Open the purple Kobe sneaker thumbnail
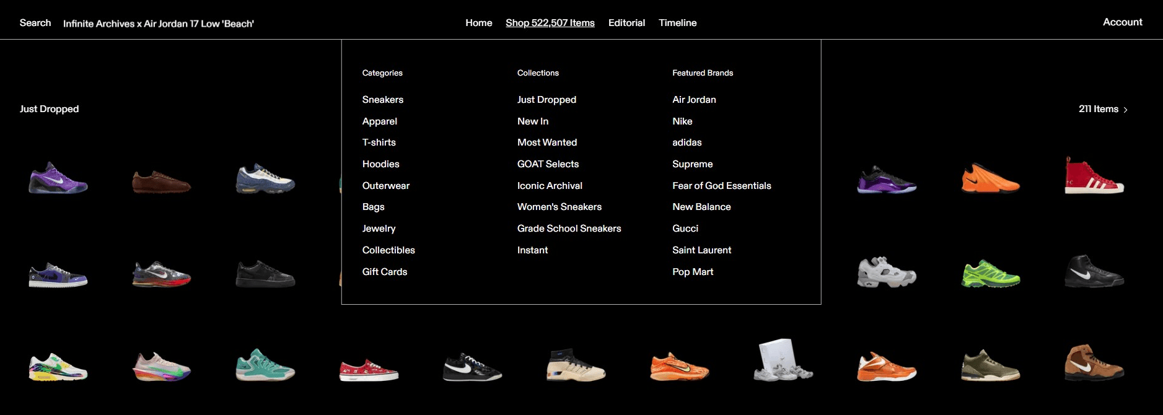 click(58, 178)
